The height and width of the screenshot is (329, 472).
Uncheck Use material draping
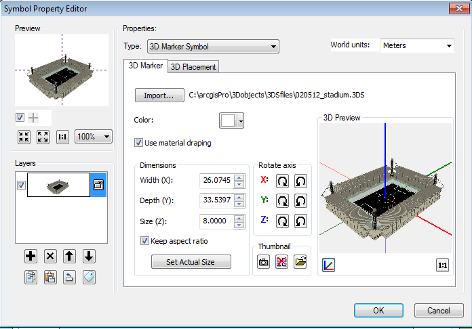[139, 143]
